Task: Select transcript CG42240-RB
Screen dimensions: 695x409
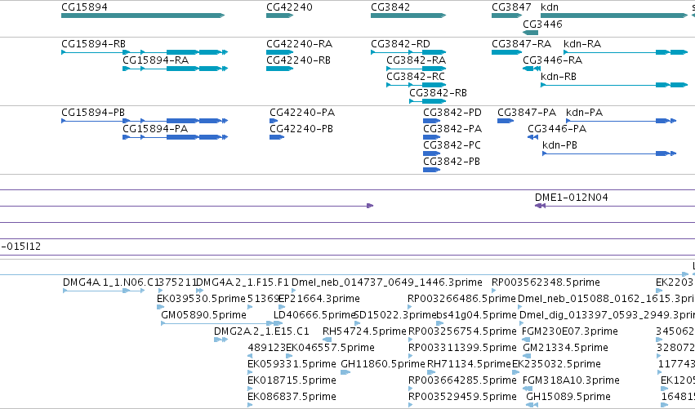Action: pos(298,60)
